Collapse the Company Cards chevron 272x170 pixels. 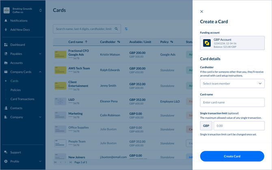[40, 72]
